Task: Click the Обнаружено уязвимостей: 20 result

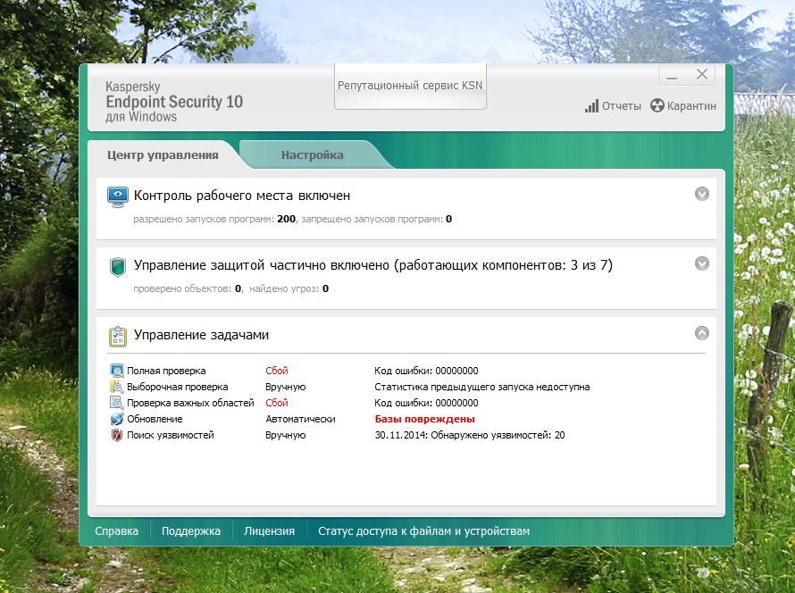Action: [x=498, y=435]
